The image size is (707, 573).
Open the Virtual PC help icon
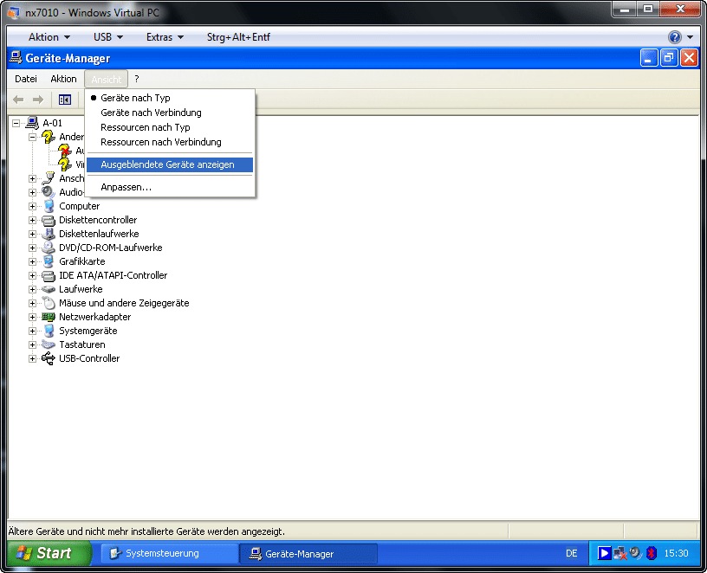click(675, 37)
